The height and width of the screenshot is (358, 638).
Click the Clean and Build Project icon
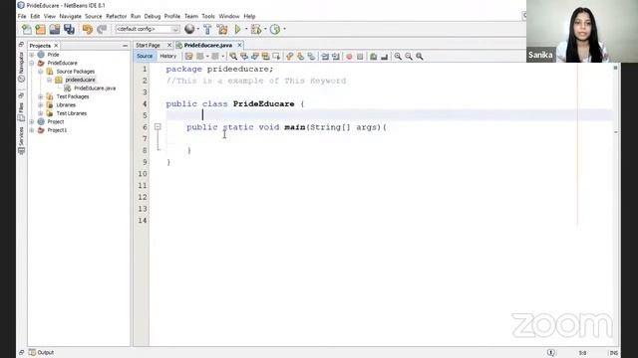click(222, 29)
